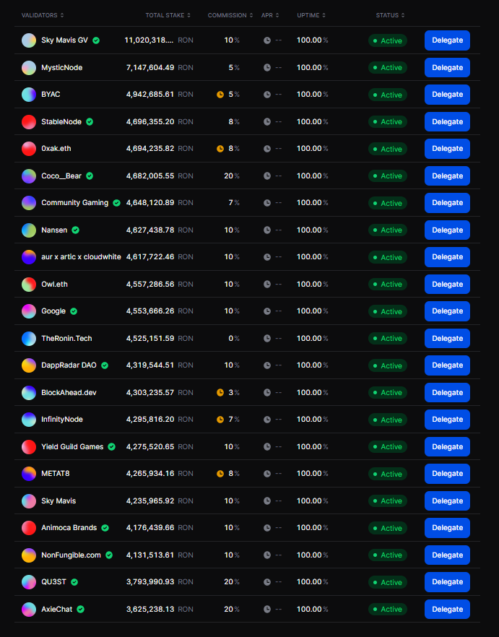The height and width of the screenshot is (637, 499).
Task: Click the APR pending clock icon for Owl.eth
Action: [265, 284]
